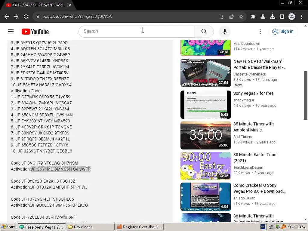Click code text JF-8VGK79-YF0LWG-0H7NSM

point(50,163)
